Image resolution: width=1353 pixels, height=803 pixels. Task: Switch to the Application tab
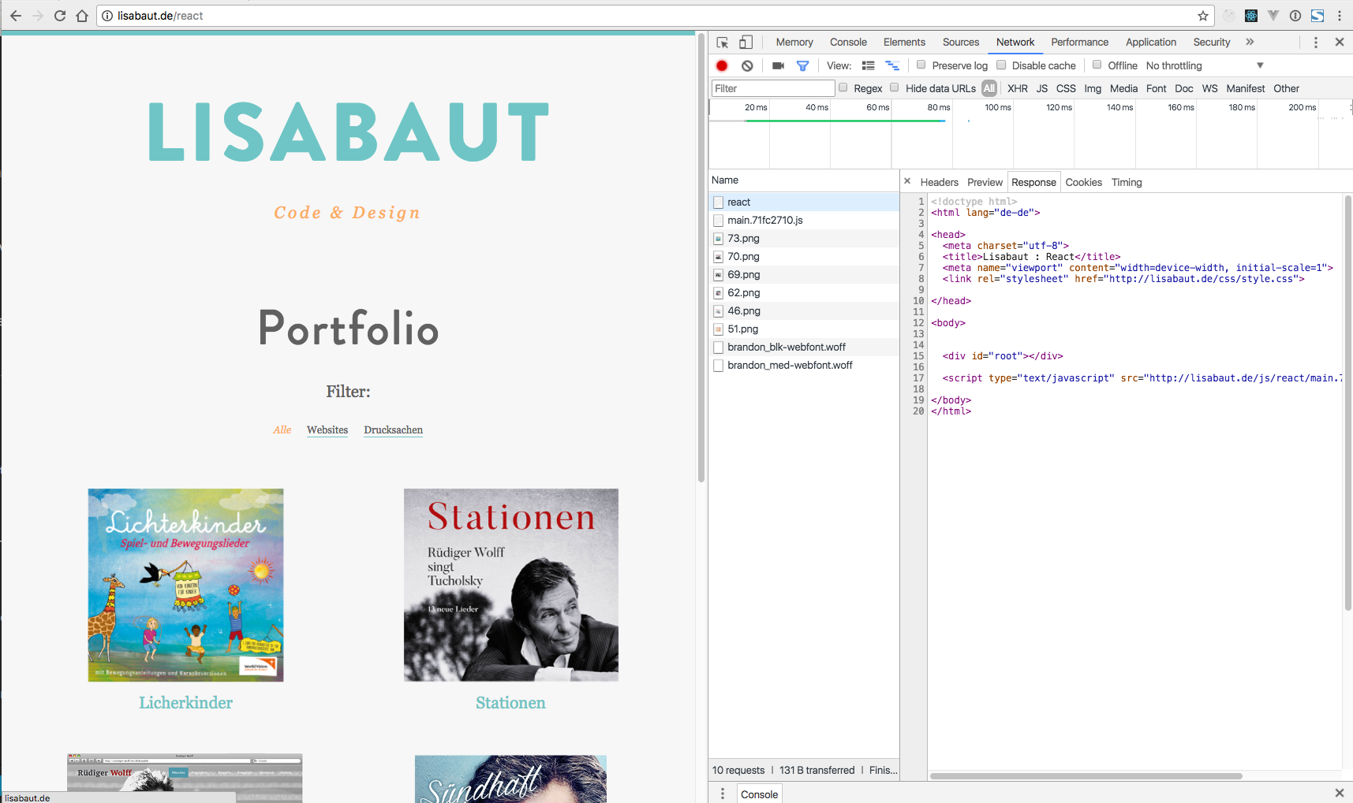point(1151,43)
